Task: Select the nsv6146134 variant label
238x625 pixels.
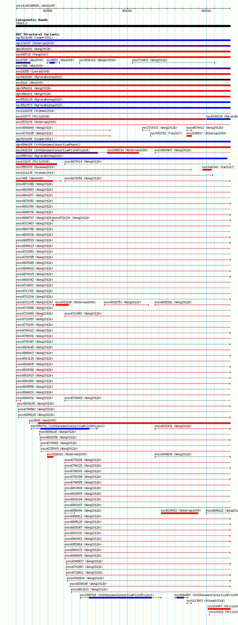Action: tap(222, 116)
